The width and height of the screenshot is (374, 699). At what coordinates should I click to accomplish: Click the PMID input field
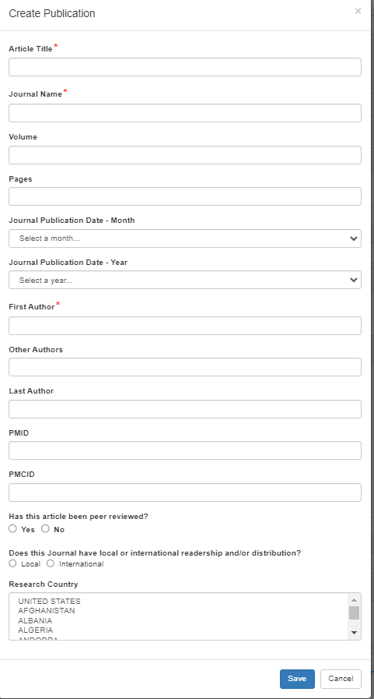[x=185, y=450]
